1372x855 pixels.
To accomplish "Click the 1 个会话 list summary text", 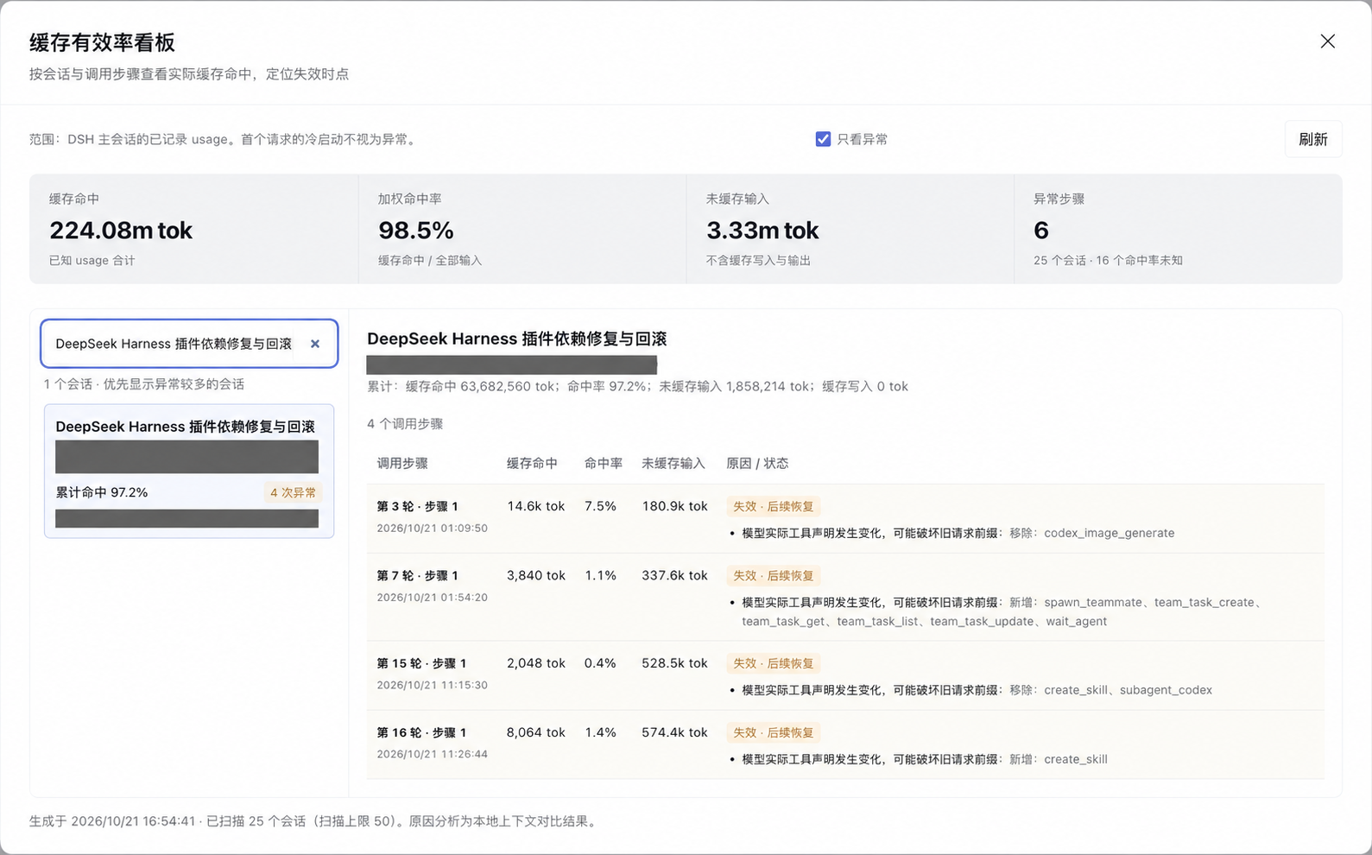I will 144,384.
